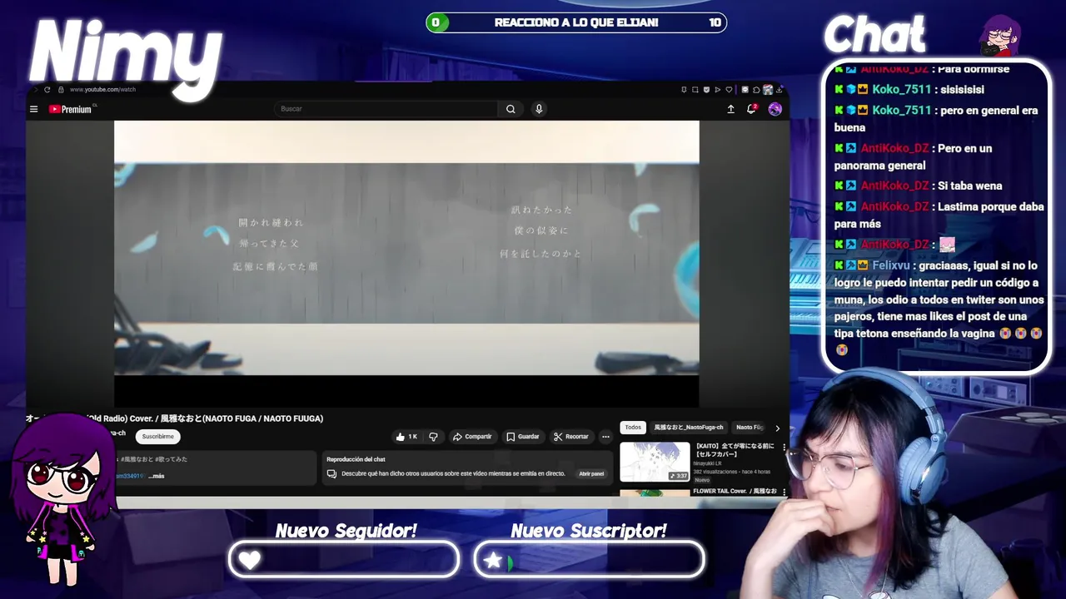
Task: Click the Recortar clip button
Action: pos(571,437)
